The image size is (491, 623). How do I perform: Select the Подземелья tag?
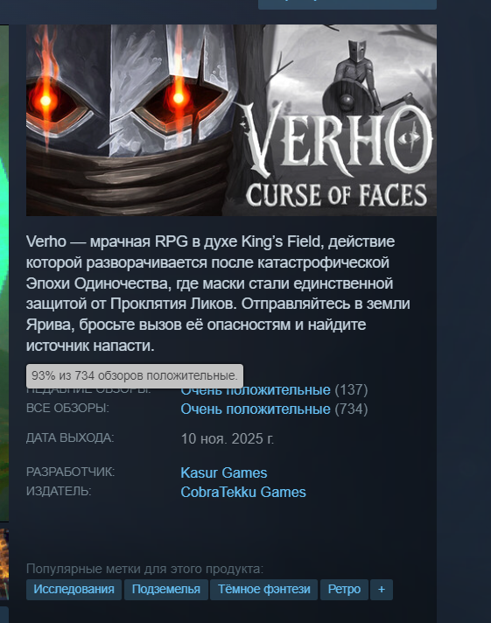pyautogui.click(x=165, y=589)
